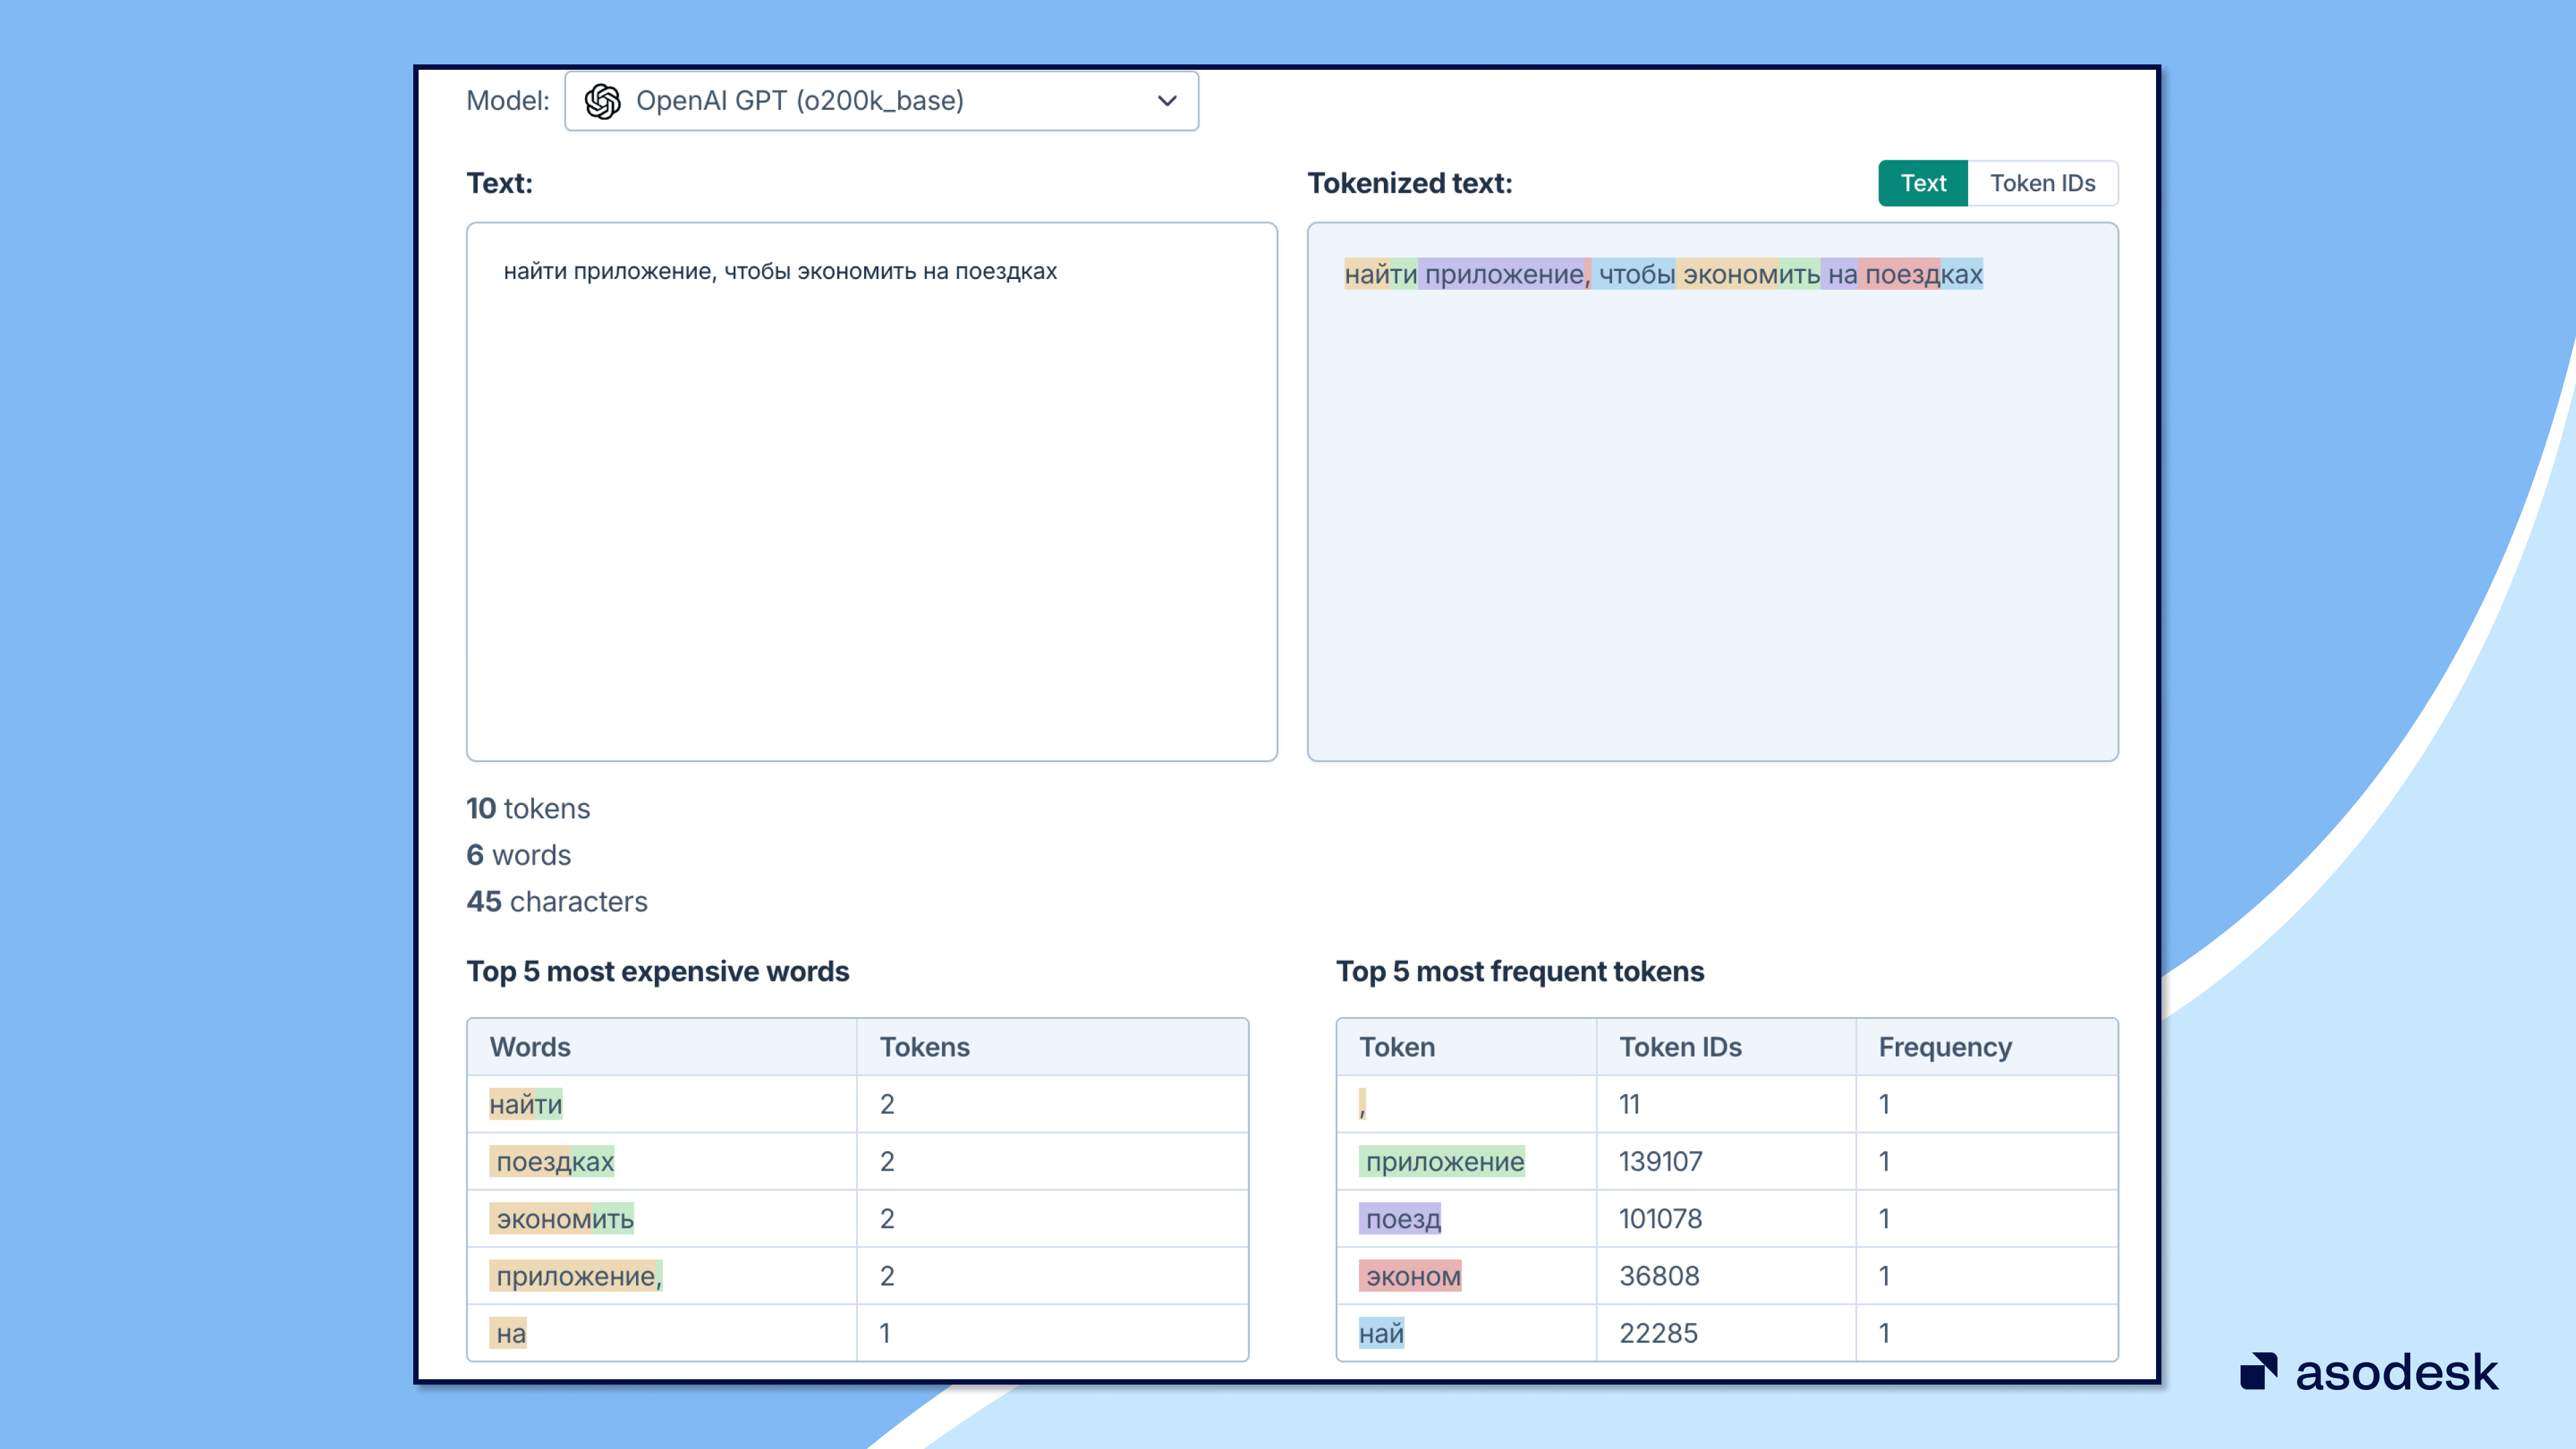Expand the model dropdown chevron
The width and height of the screenshot is (2576, 1449).
[x=1166, y=101]
